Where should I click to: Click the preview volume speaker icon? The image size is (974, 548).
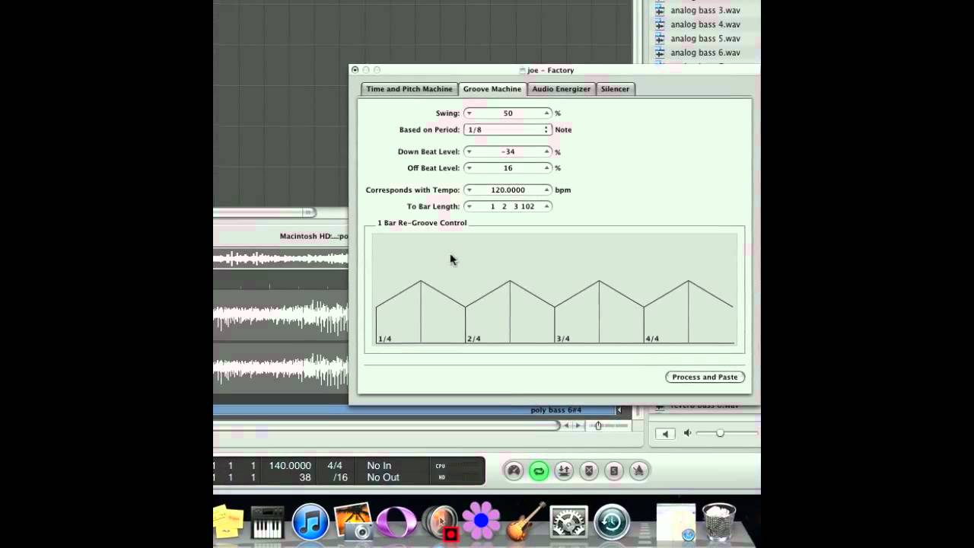click(687, 433)
